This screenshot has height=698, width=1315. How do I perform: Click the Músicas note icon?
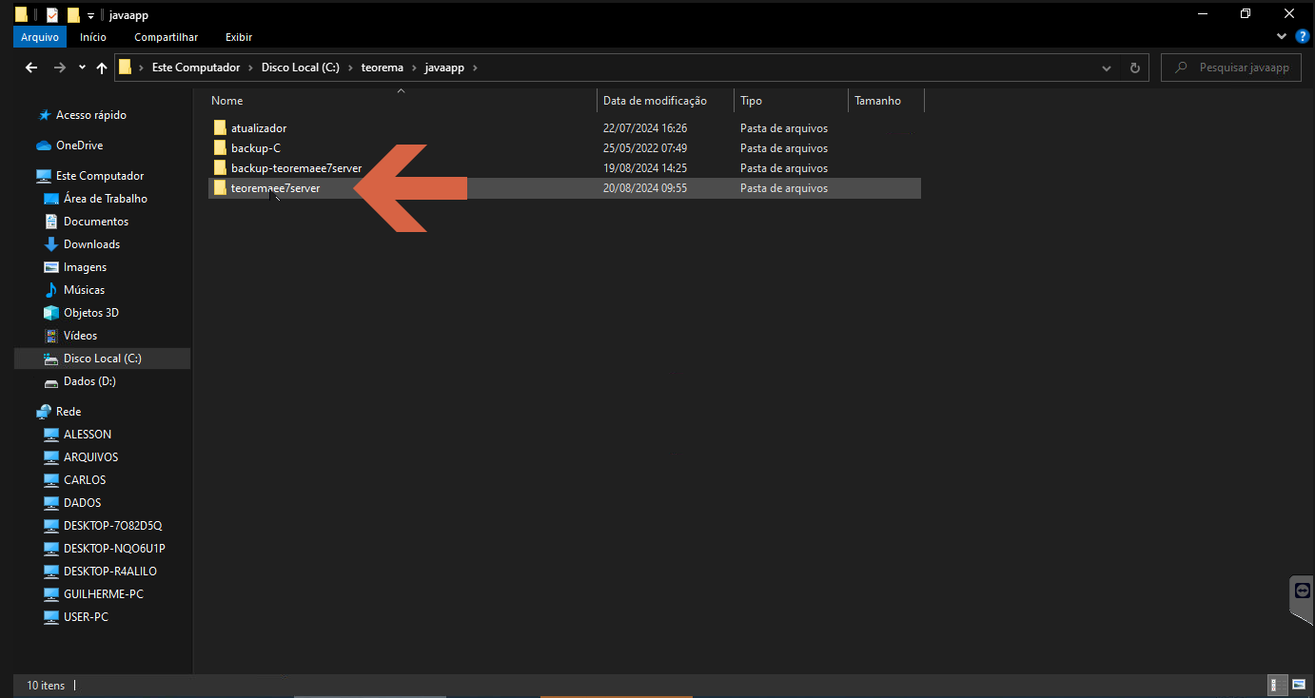(51, 290)
